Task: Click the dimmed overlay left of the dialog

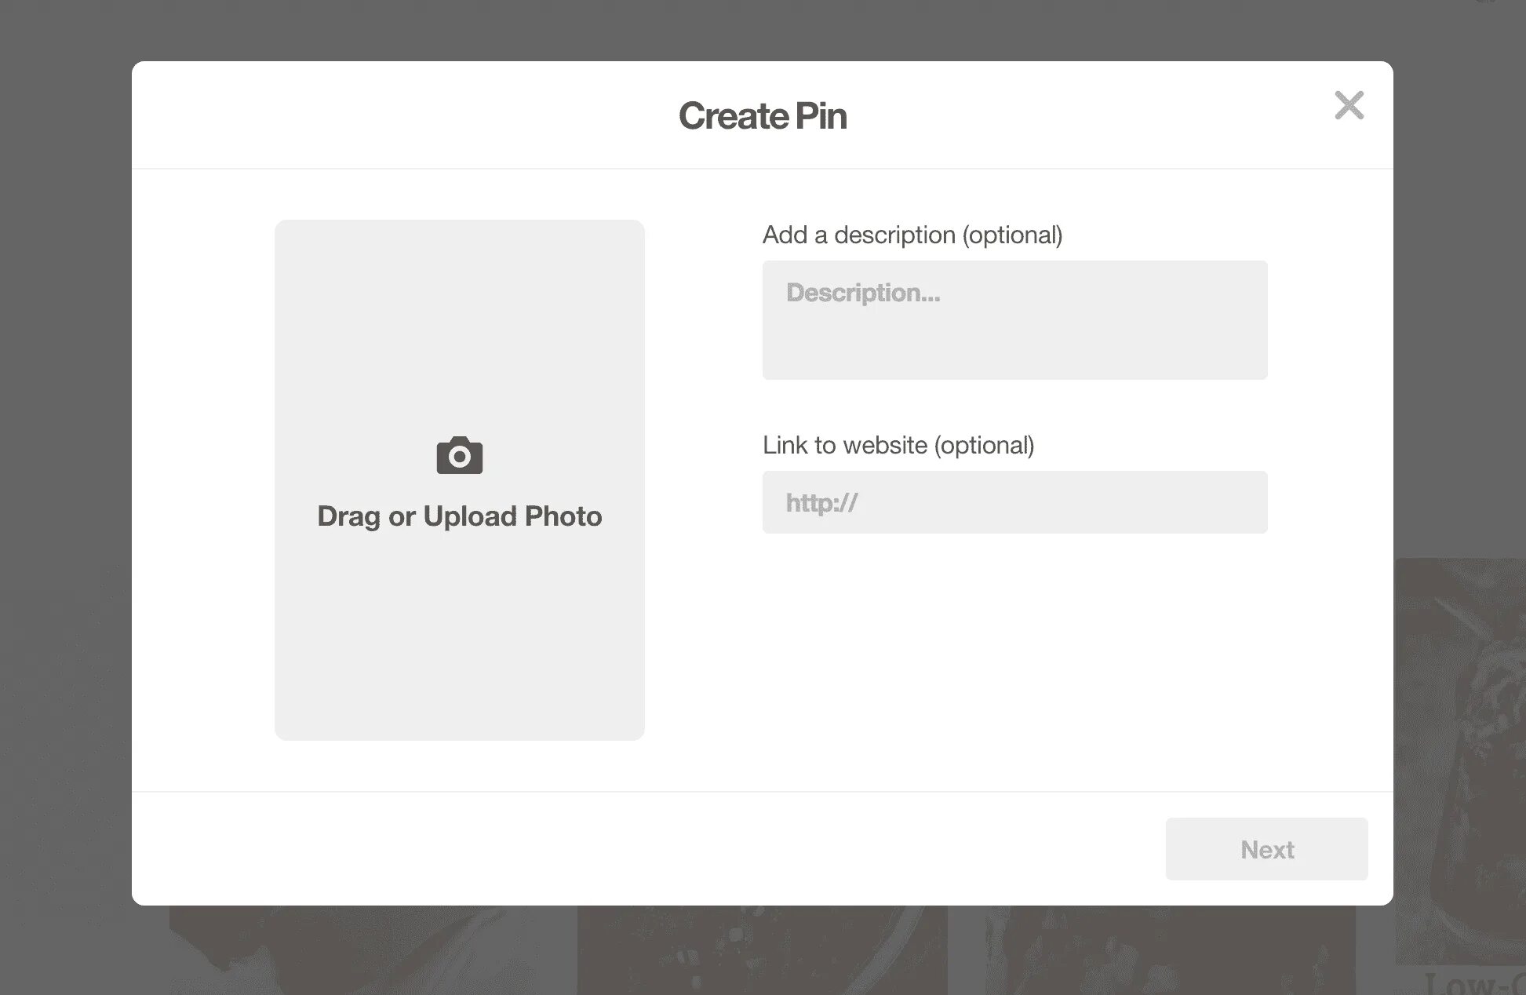Action: click(64, 471)
